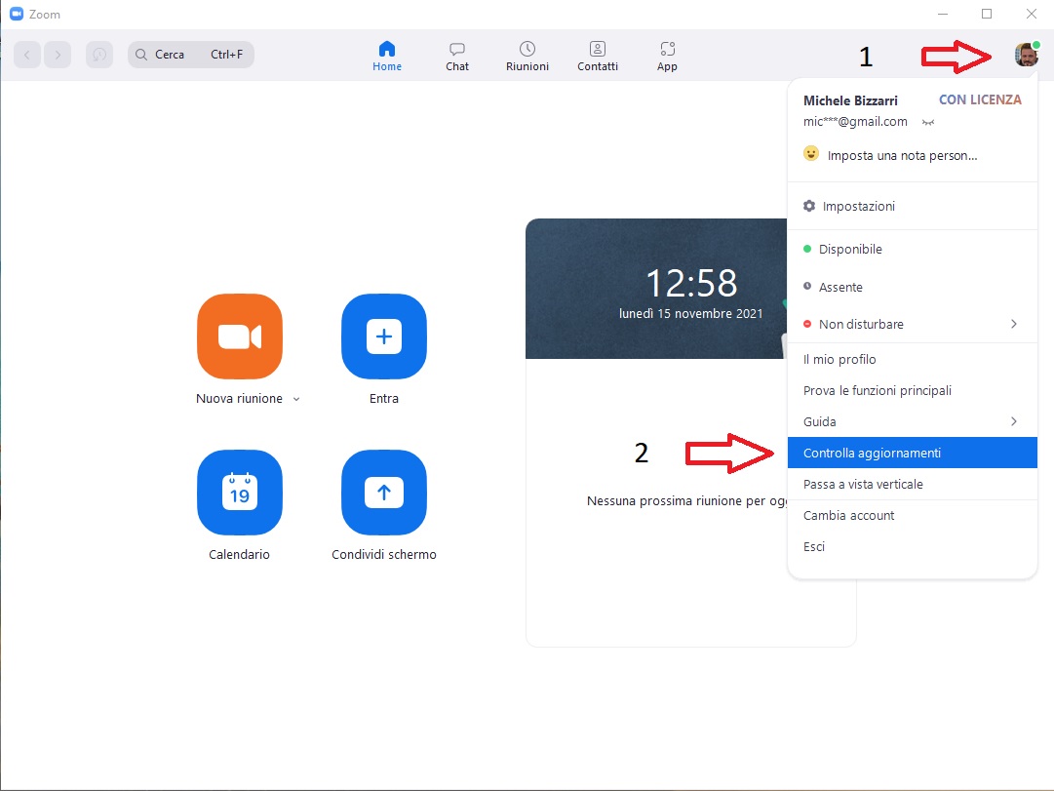Click the Michele Bizzarri name
The height and width of the screenshot is (791, 1054).
pyautogui.click(x=850, y=100)
